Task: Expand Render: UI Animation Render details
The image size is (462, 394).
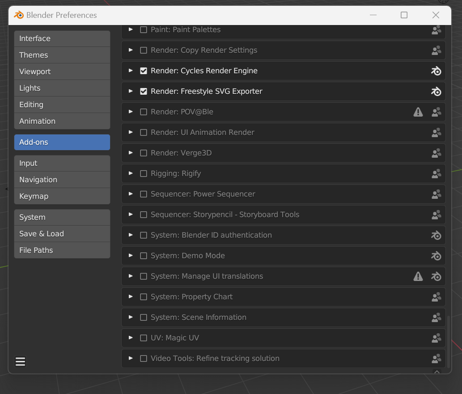Action: pos(131,132)
